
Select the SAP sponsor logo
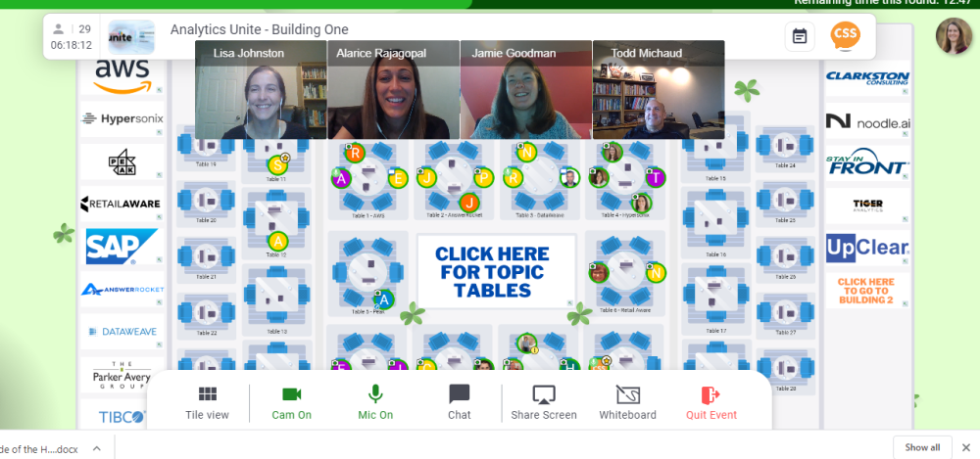click(122, 247)
